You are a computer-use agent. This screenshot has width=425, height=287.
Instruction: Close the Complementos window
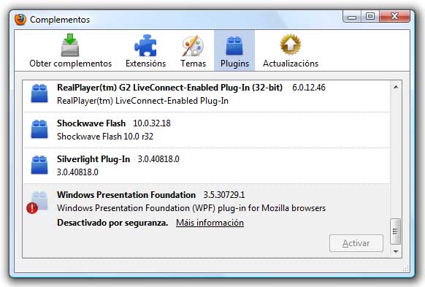pyautogui.click(x=394, y=17)
